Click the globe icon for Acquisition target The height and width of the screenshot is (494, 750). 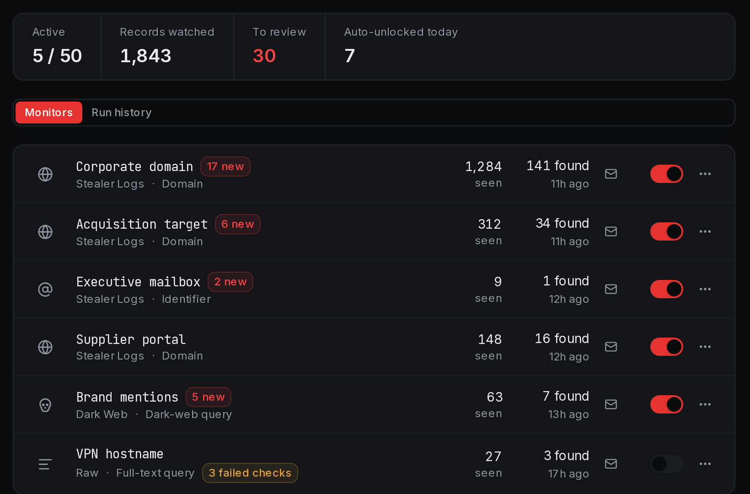(45, 232)
